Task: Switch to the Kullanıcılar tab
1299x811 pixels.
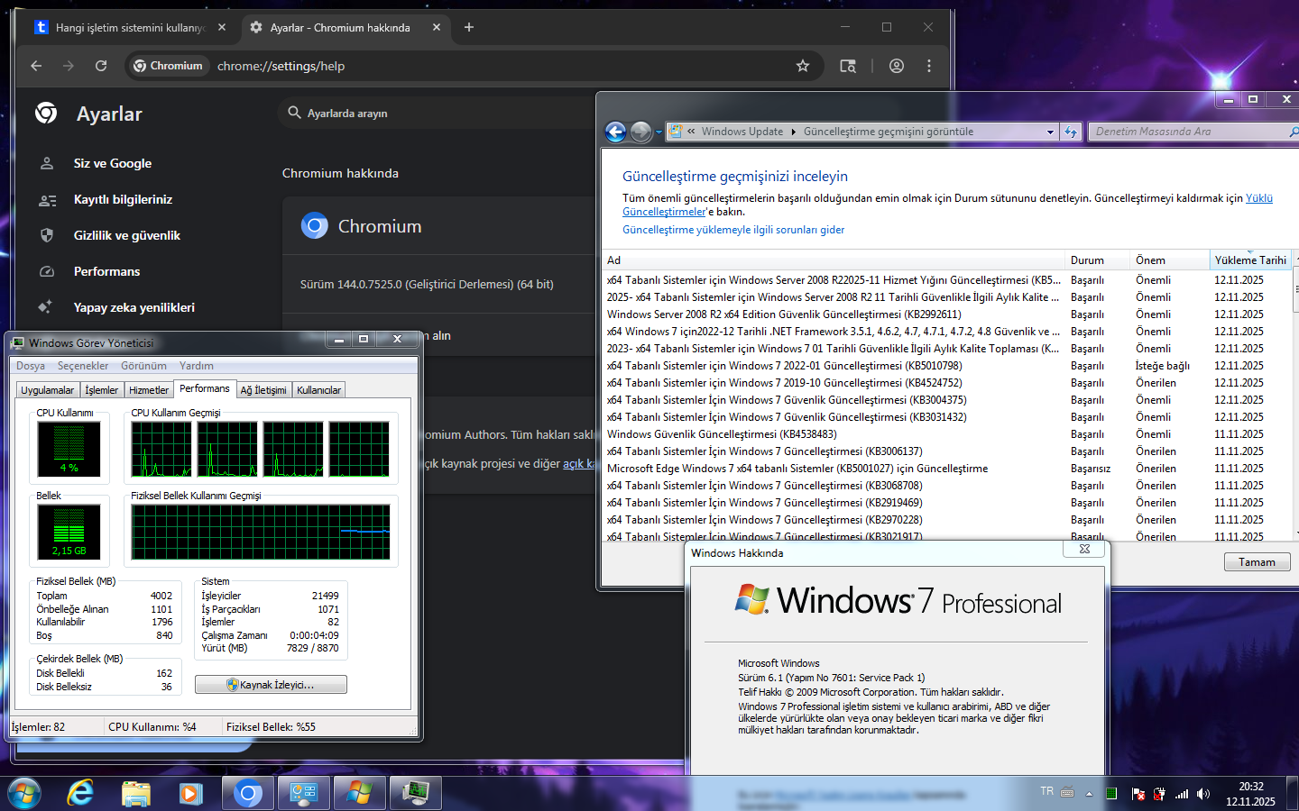Action: pyautogui.click(x=318, y=390)
